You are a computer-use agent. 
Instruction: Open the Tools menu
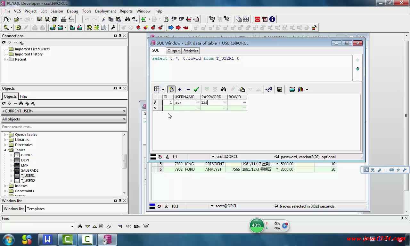pos(86,11)
